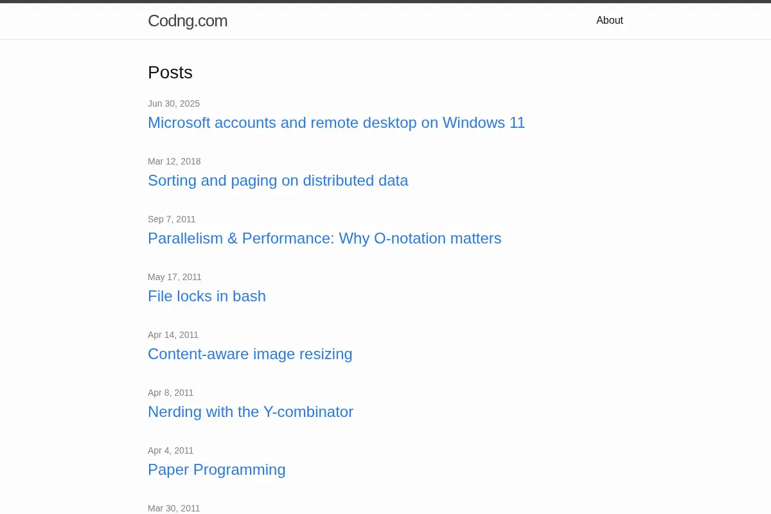Read Sorting and paging on distributed data
This screenshot has height=514, width=771.
tap(278, 181)
